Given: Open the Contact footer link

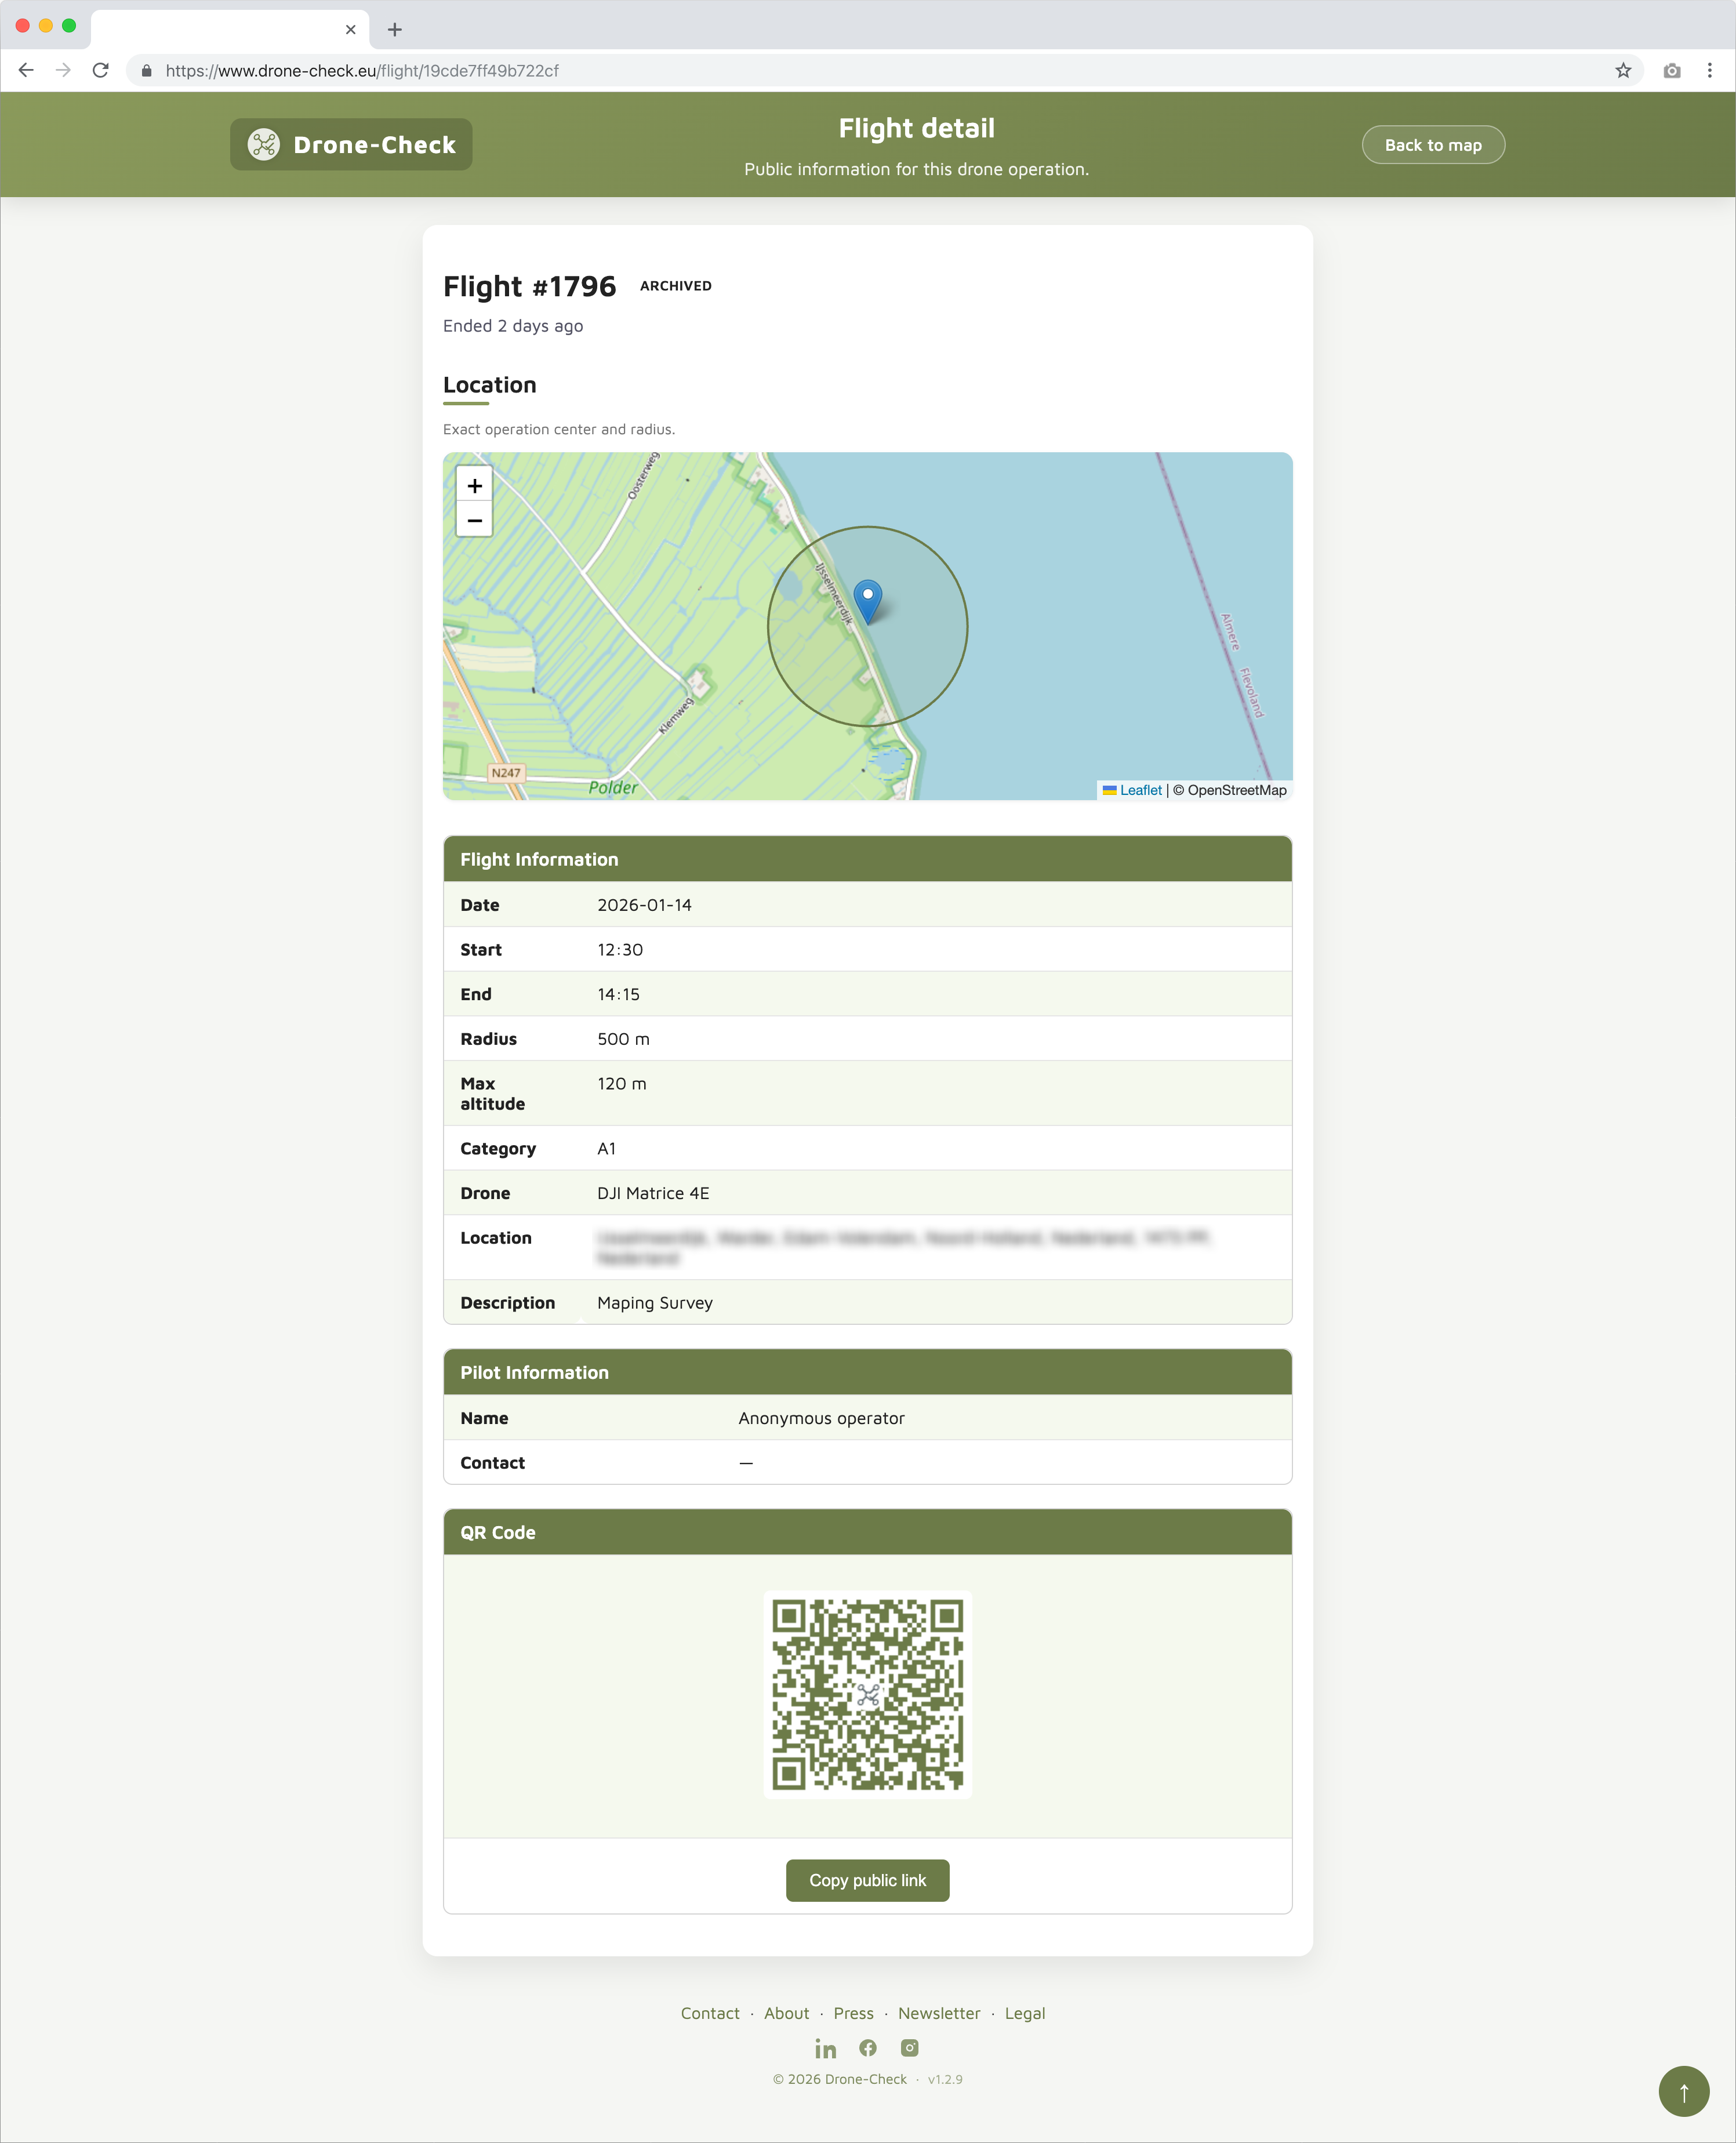Looking at the screenshot, I should tap(710, 2013).
